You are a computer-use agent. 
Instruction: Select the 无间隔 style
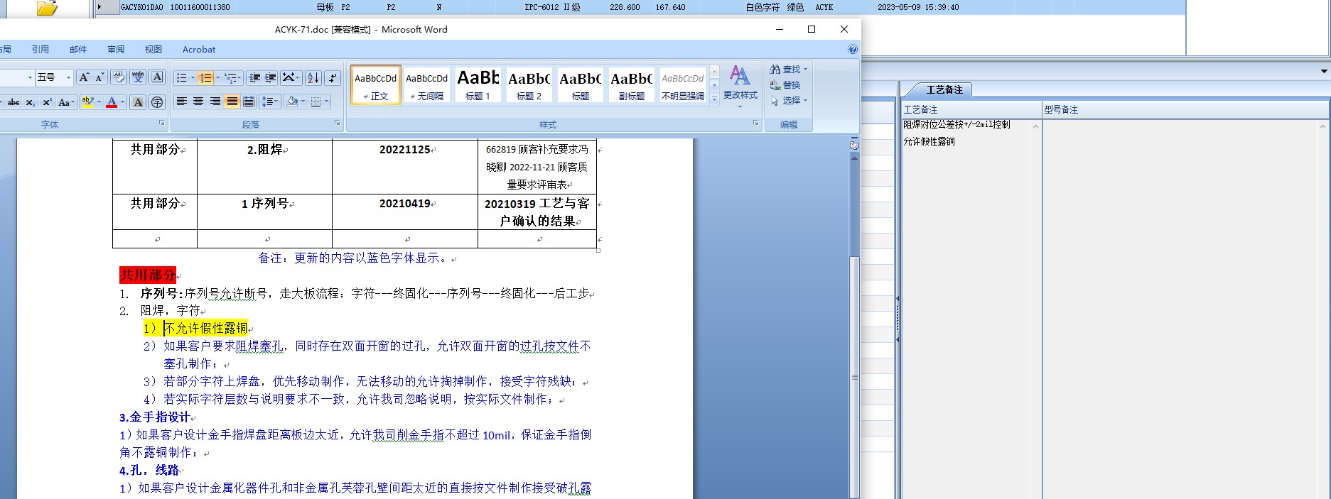(427, 85)
